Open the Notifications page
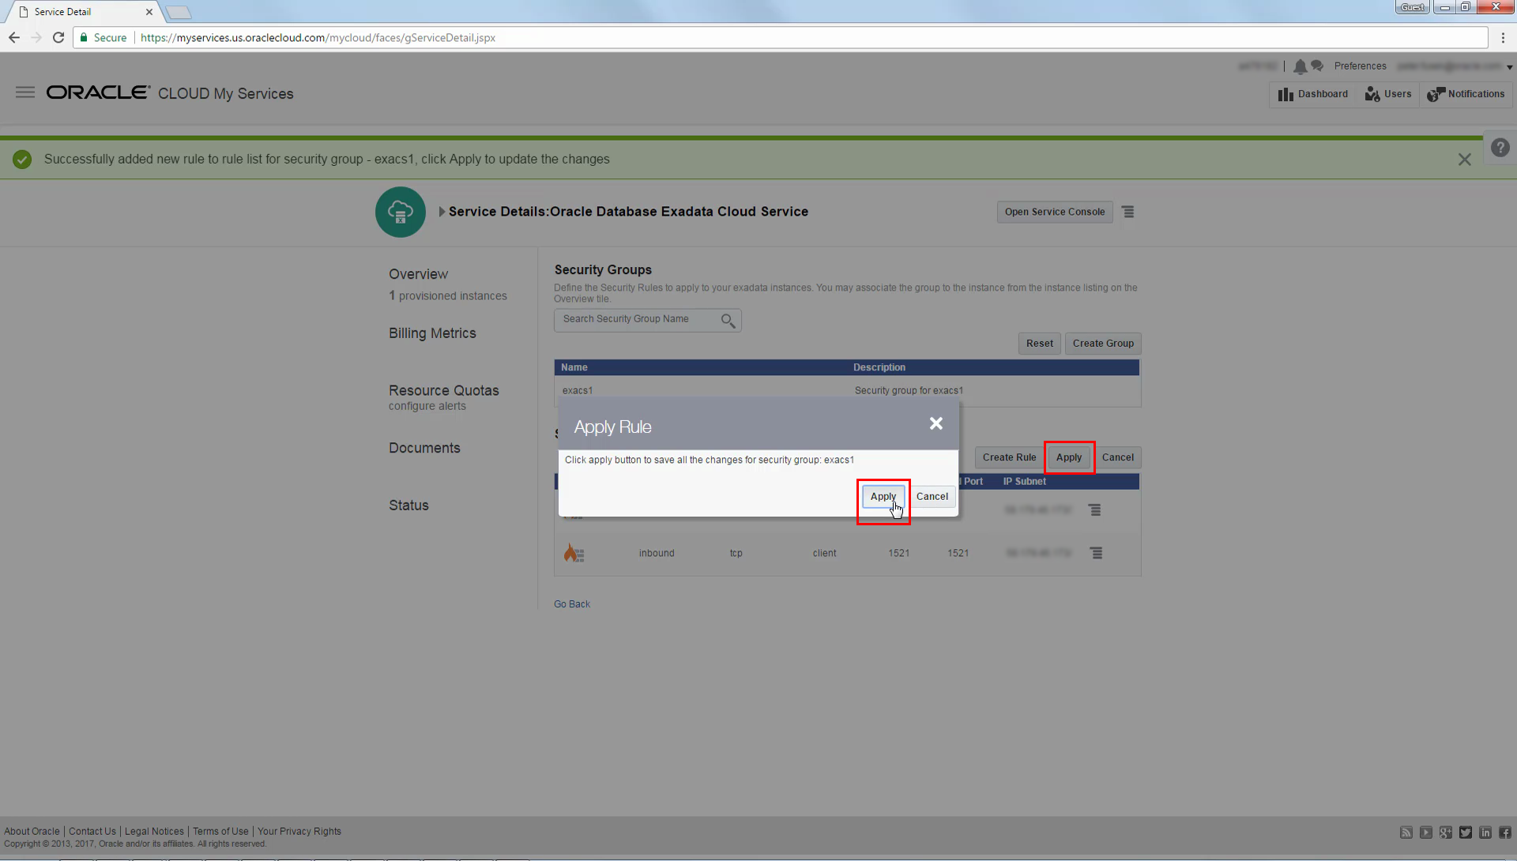 tap(1466, 94)
